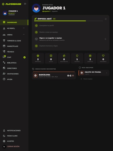Click the Explora torneos y ligas checkmark

36,46
